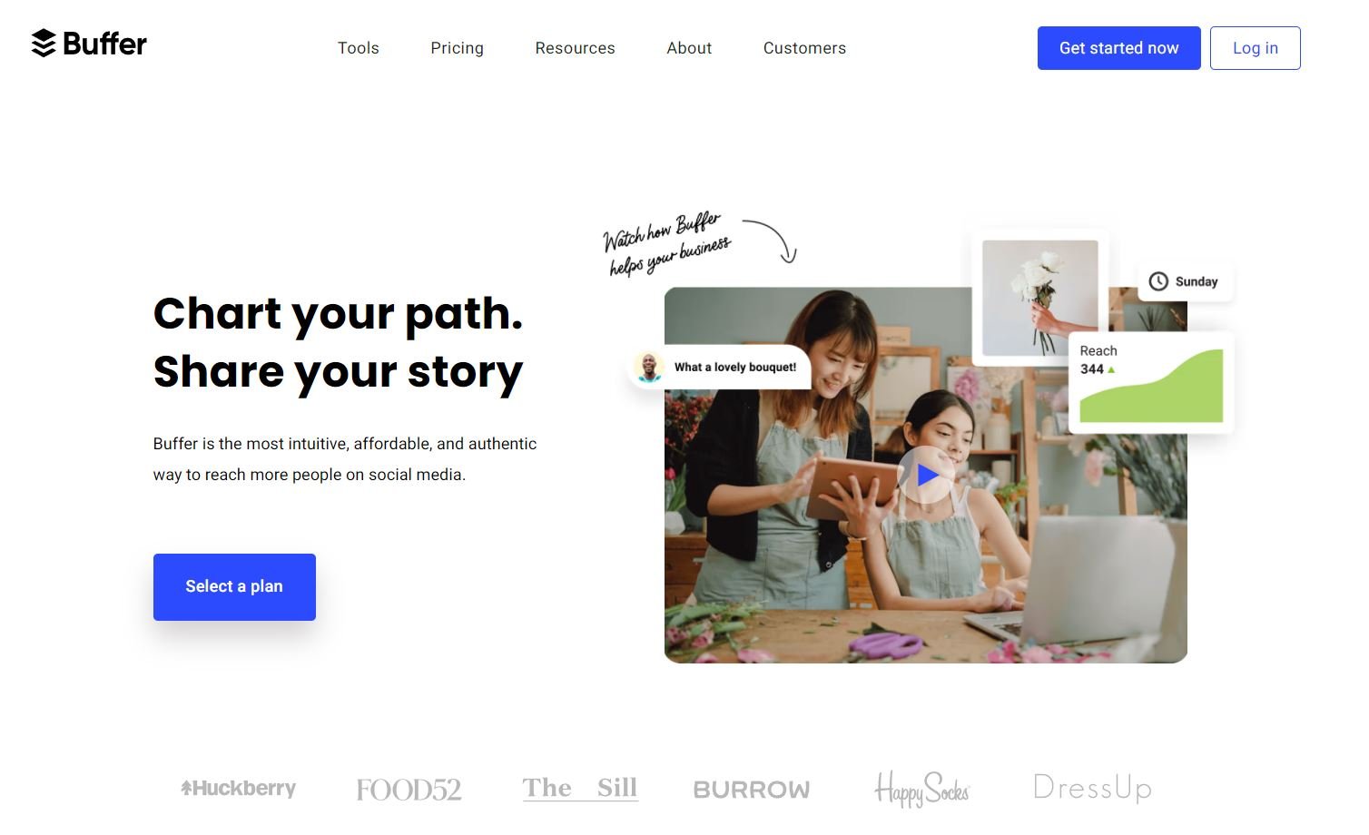Click the FOOD52 logo

409,790
